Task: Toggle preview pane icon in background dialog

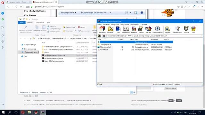Action: 136,13
